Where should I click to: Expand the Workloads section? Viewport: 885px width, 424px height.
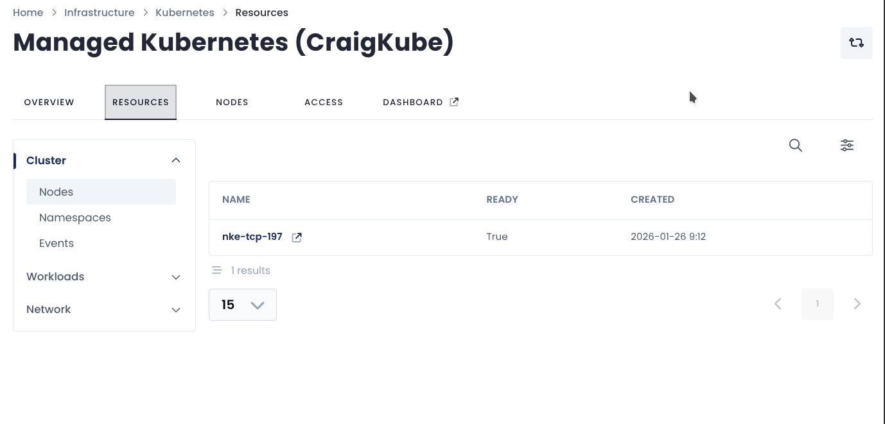click(x=176, y=277)
